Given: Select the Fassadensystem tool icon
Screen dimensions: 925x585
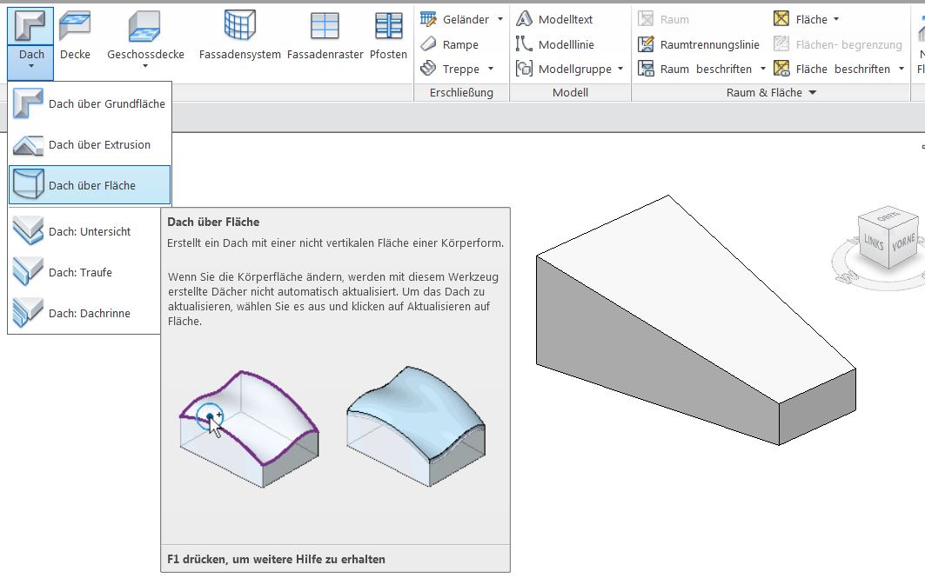Looking at the screenshot, I should (x=239, y=26).
